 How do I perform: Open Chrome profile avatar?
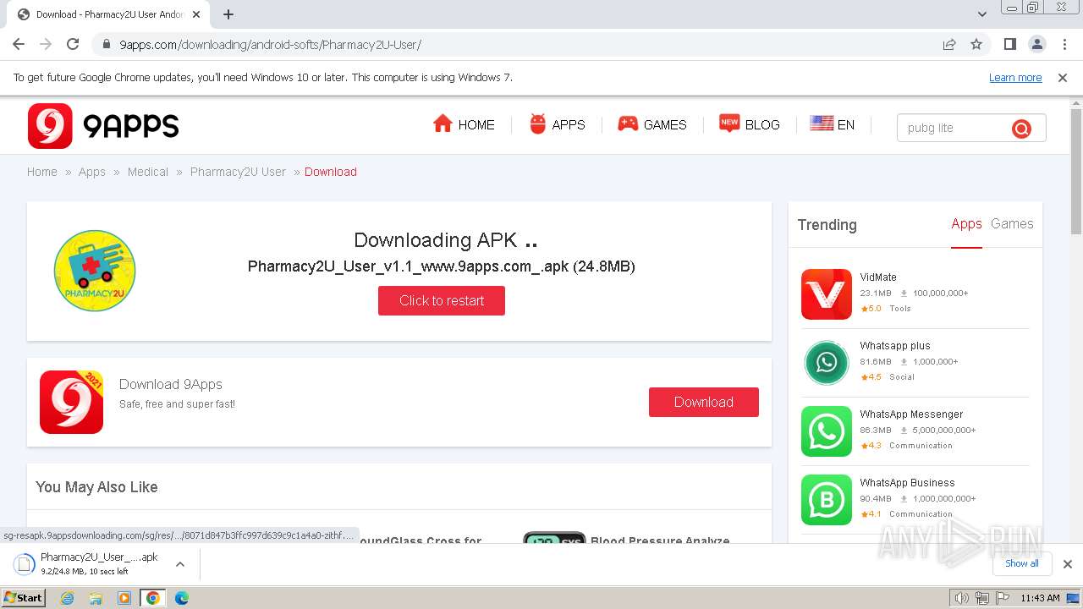(1036, 44)
